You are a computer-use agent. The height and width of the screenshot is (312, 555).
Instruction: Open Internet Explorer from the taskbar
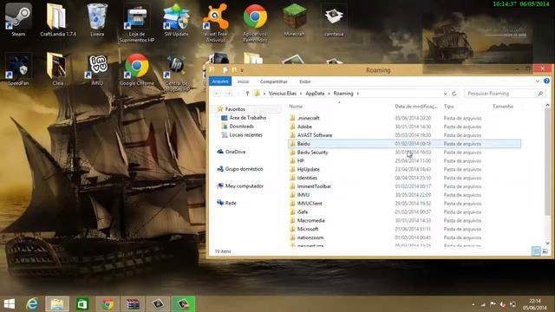point(32,304)
